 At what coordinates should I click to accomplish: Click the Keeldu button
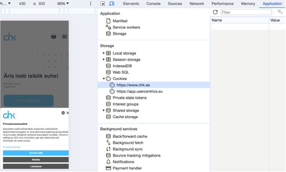(x=36, y=160)
